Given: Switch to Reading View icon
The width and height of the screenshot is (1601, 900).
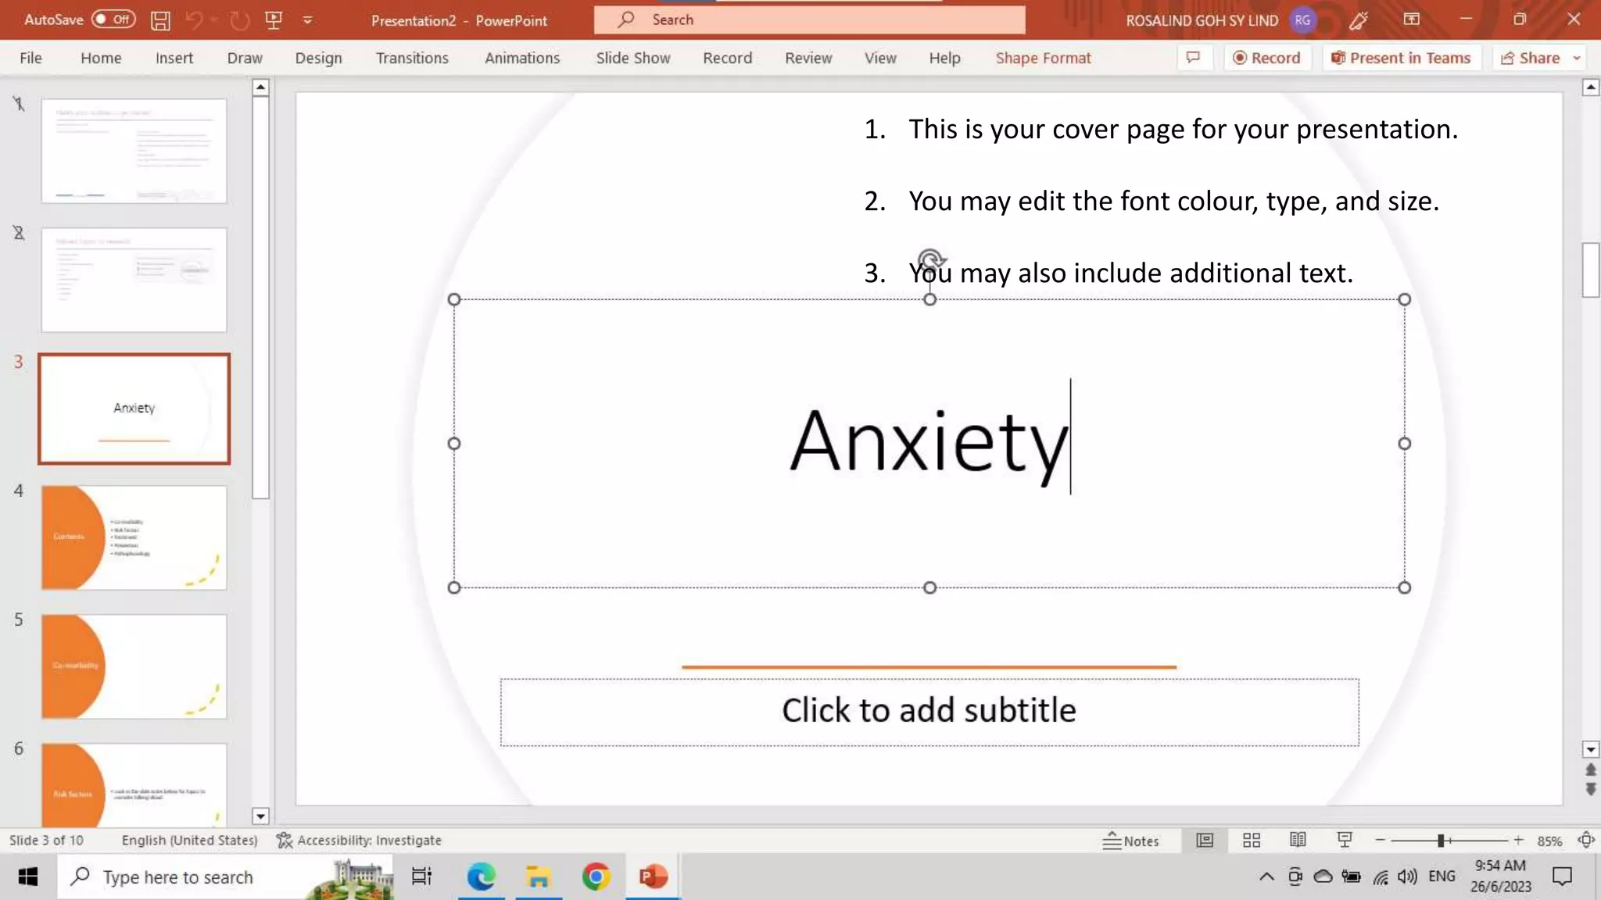Looking at the screenshot, I should coord(1298,841).
